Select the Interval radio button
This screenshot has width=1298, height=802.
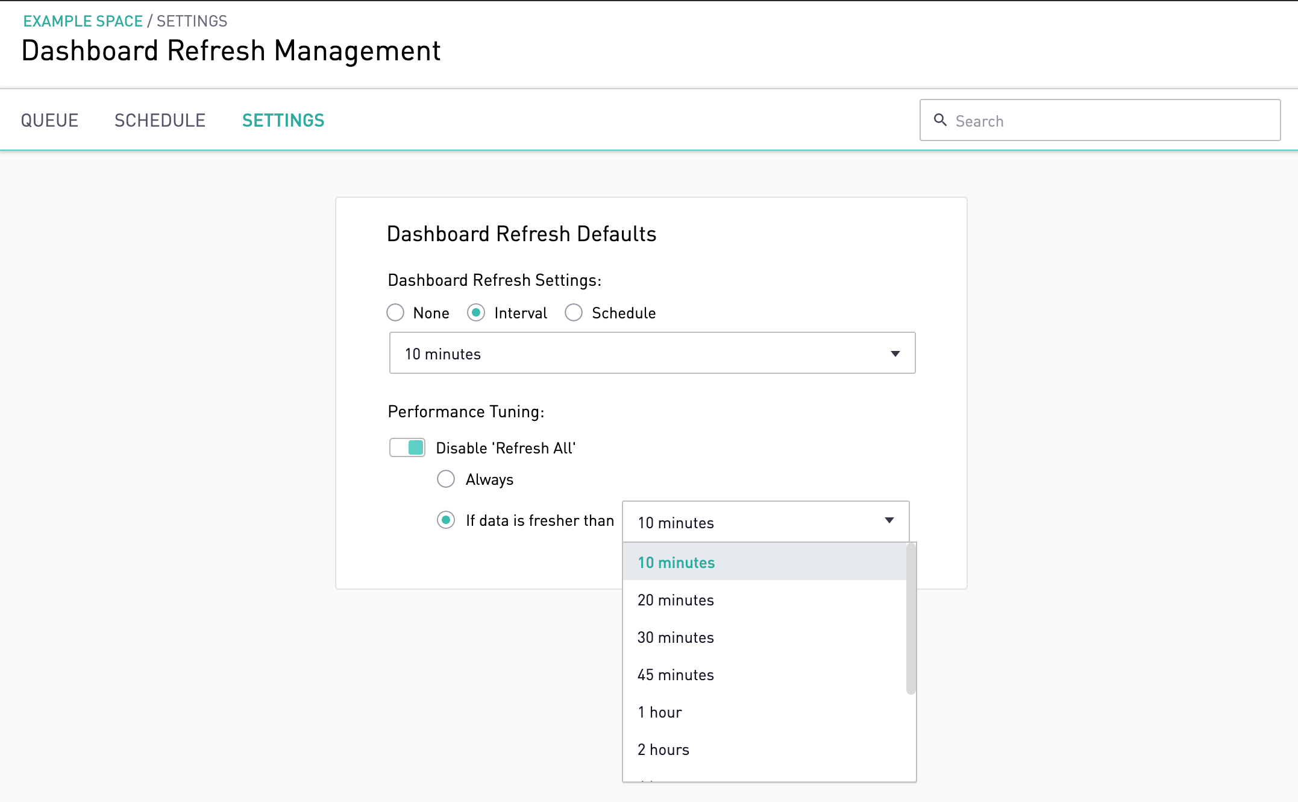(476, 312)
